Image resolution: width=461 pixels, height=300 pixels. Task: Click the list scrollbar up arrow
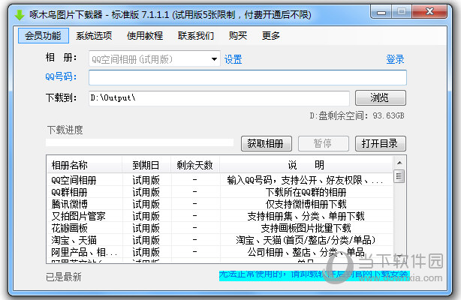tap(399, 163)
